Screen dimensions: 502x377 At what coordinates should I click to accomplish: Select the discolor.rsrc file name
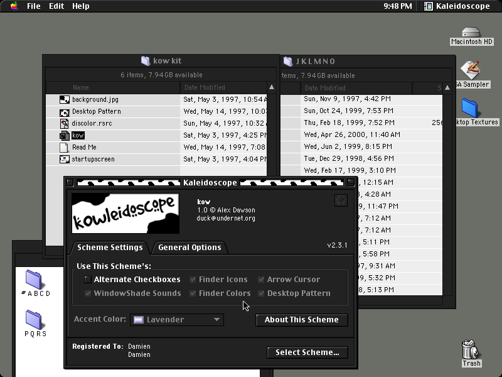pos(92,123)
